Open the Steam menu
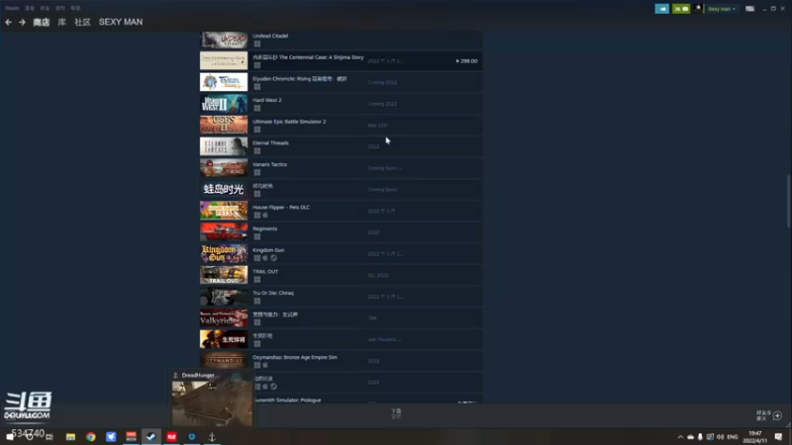Image resolution: width=792 pixels, height=445 pixels. click(12, 8)
